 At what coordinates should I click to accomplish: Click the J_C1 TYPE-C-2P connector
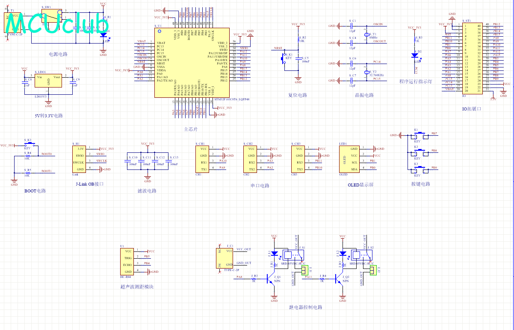[225, 258]
